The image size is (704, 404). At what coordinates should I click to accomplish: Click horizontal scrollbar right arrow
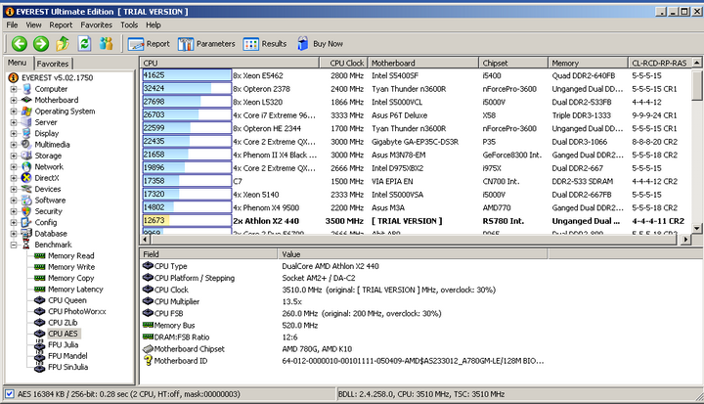pyautogui.click(x=685, y=240)
